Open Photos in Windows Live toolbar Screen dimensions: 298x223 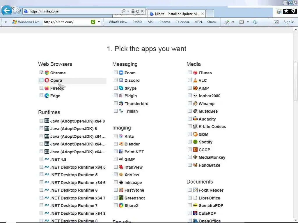click(x=165, y=22)
